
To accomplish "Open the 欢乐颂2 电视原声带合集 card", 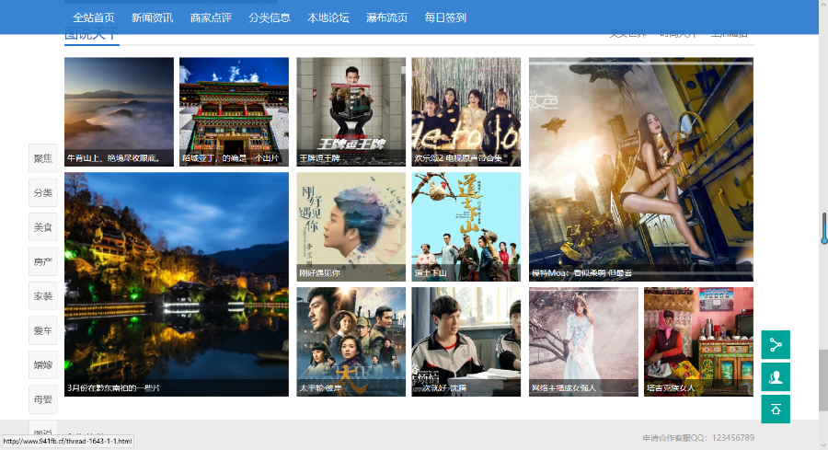I will [x=466, y=112].
